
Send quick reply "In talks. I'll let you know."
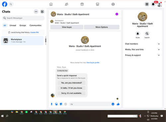click(71, 88)
